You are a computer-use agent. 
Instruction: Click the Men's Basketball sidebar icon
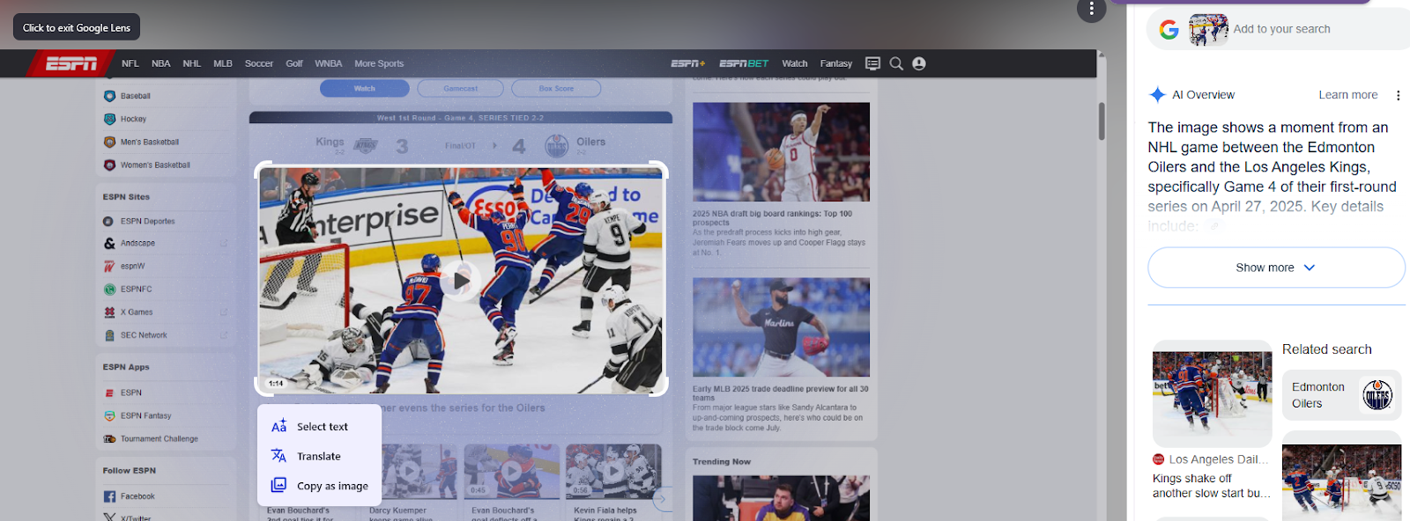point(109,142)
